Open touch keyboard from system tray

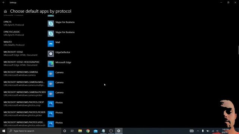tap(192, 131)
